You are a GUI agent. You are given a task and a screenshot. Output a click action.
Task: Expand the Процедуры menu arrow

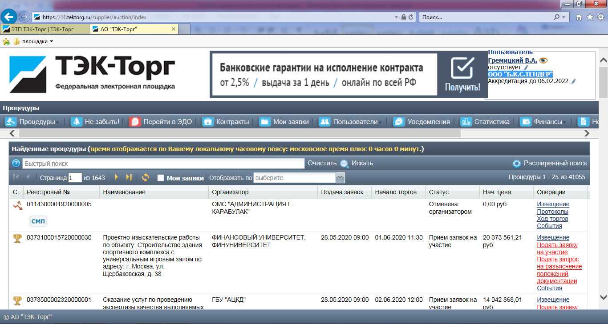click(x=58, y=123)
